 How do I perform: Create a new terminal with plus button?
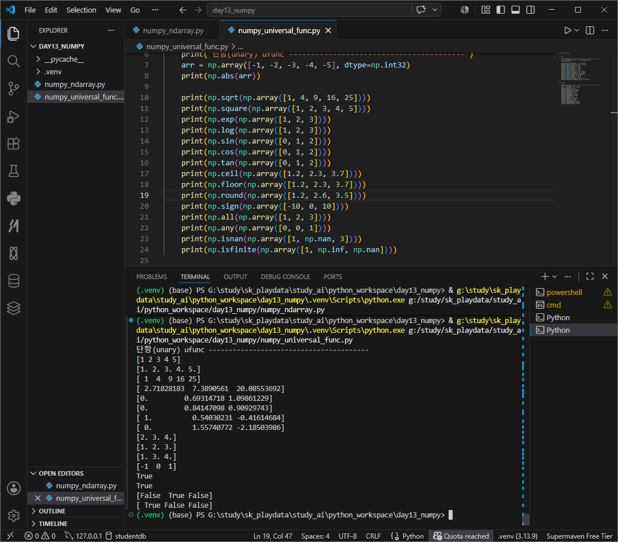point(545,277)
